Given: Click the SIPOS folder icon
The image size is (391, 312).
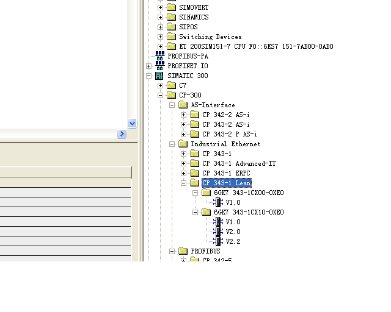Looking at the screenshot, I should pos(171,27).
